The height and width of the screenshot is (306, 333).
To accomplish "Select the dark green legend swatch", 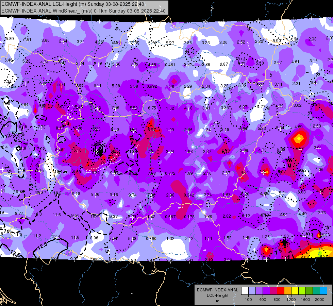I will tap(309, 291).
